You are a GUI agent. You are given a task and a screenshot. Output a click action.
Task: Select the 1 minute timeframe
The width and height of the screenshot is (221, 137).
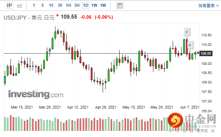(34, 5)
